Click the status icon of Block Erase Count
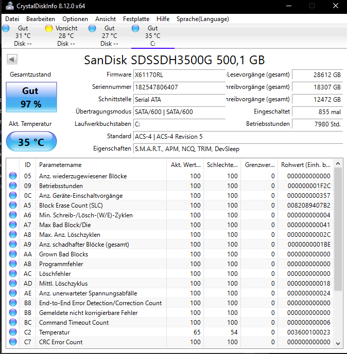This screenshot has width=347, height=354. tap(13, 205)
